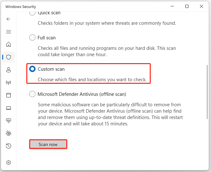Open Protection history clock icon
211x172 pixels.
[9, 146]
